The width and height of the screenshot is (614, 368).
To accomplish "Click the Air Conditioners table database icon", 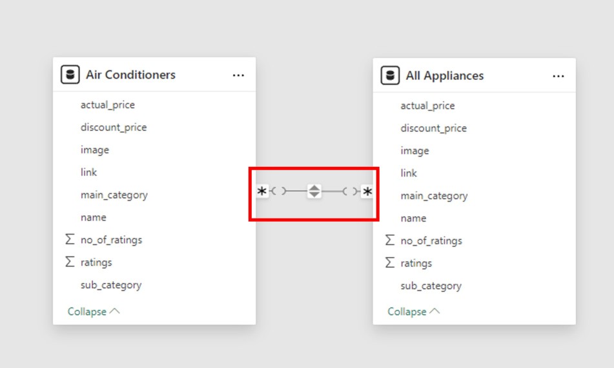I will point(70,75).
